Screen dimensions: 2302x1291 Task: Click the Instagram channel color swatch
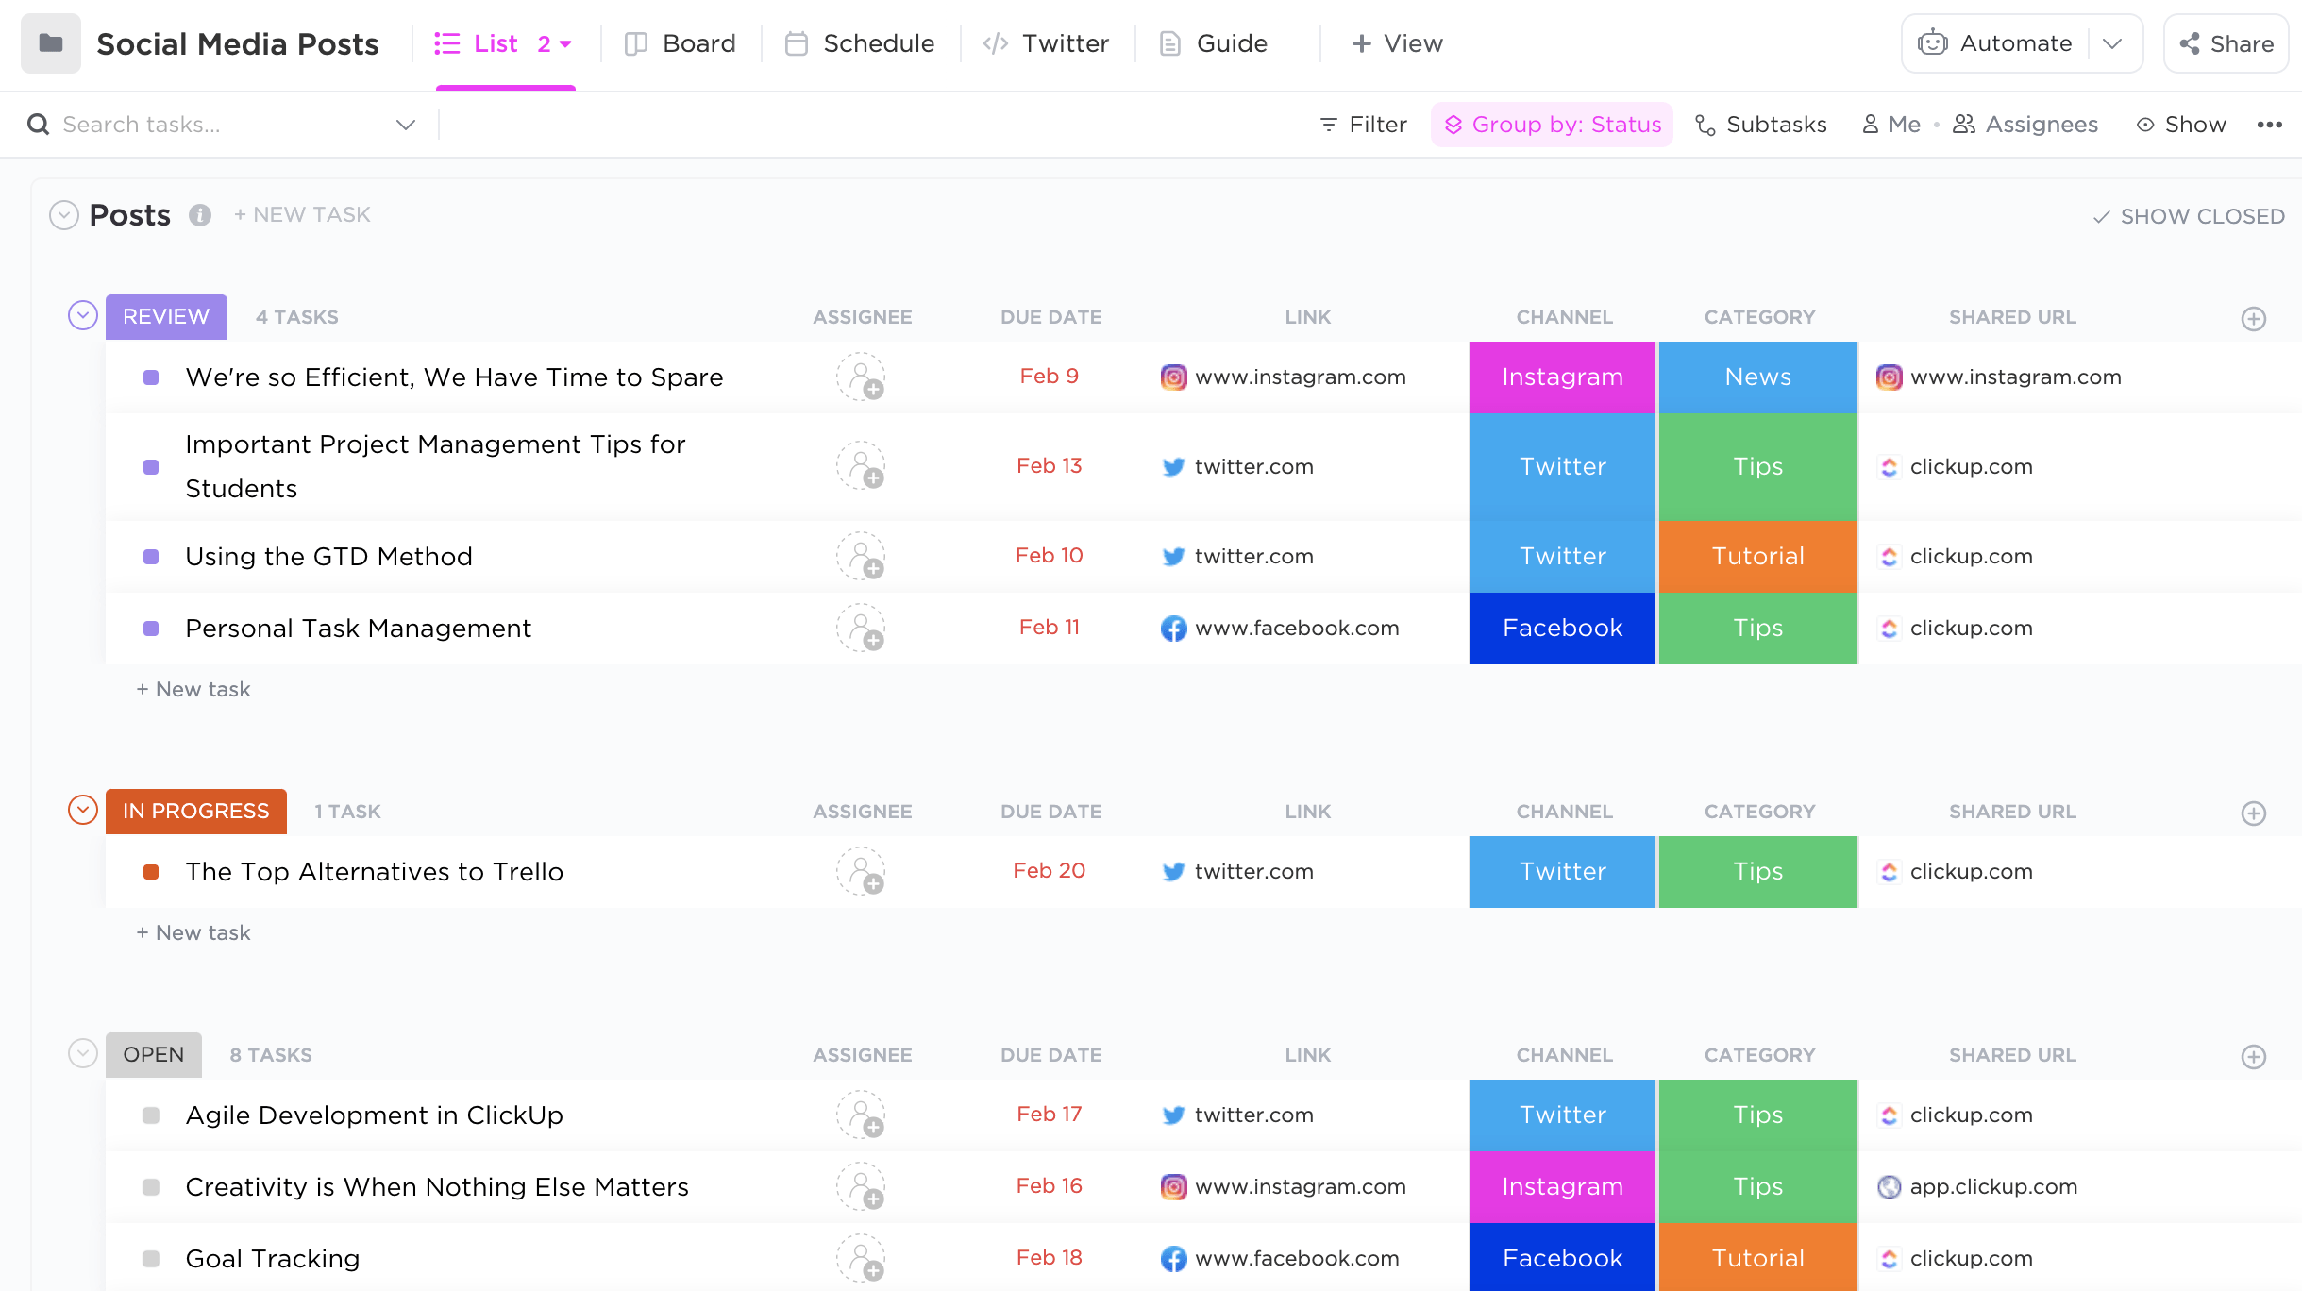tap(1562, 377)
